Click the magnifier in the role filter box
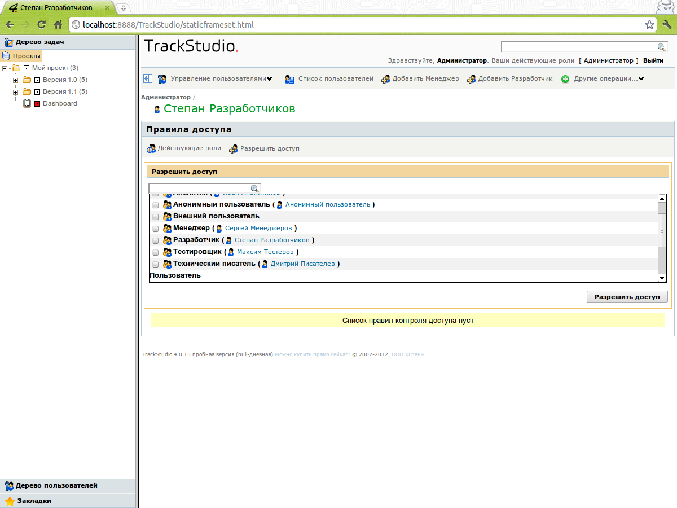Image resolution: width=677 pixels, height=508 pixels. point(255,189)
